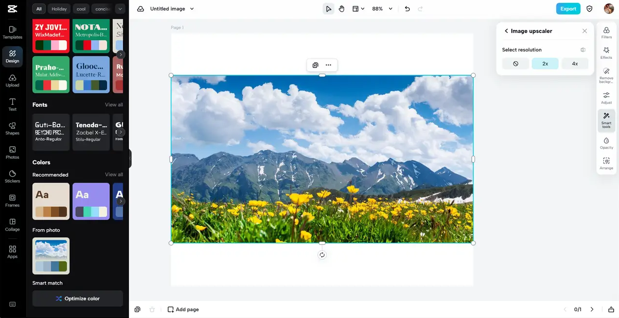619x318 pixels.
Task: Open the Design sidebar panel
Action: pos(13,57)
